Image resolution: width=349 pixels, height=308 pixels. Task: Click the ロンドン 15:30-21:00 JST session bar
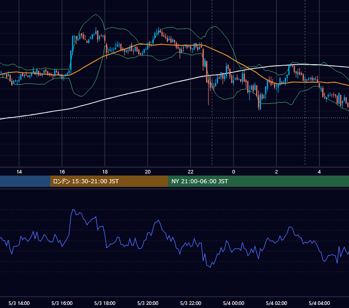pos(109,181)
